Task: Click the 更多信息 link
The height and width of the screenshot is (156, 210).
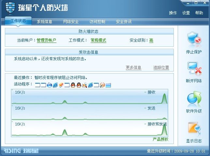Action: (133, 68)
